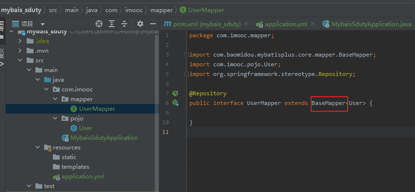Click the package com.imooc.mapper line
This screenshot has height=192, width=415.
232,36
